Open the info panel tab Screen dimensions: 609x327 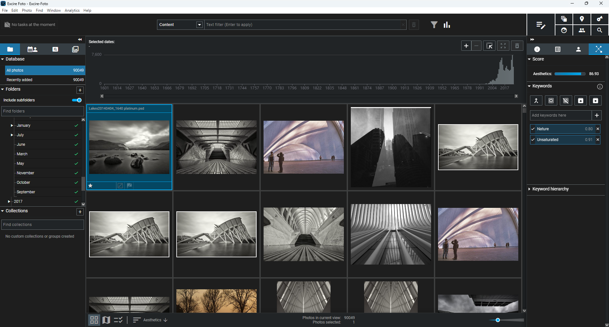click(537, 49)
